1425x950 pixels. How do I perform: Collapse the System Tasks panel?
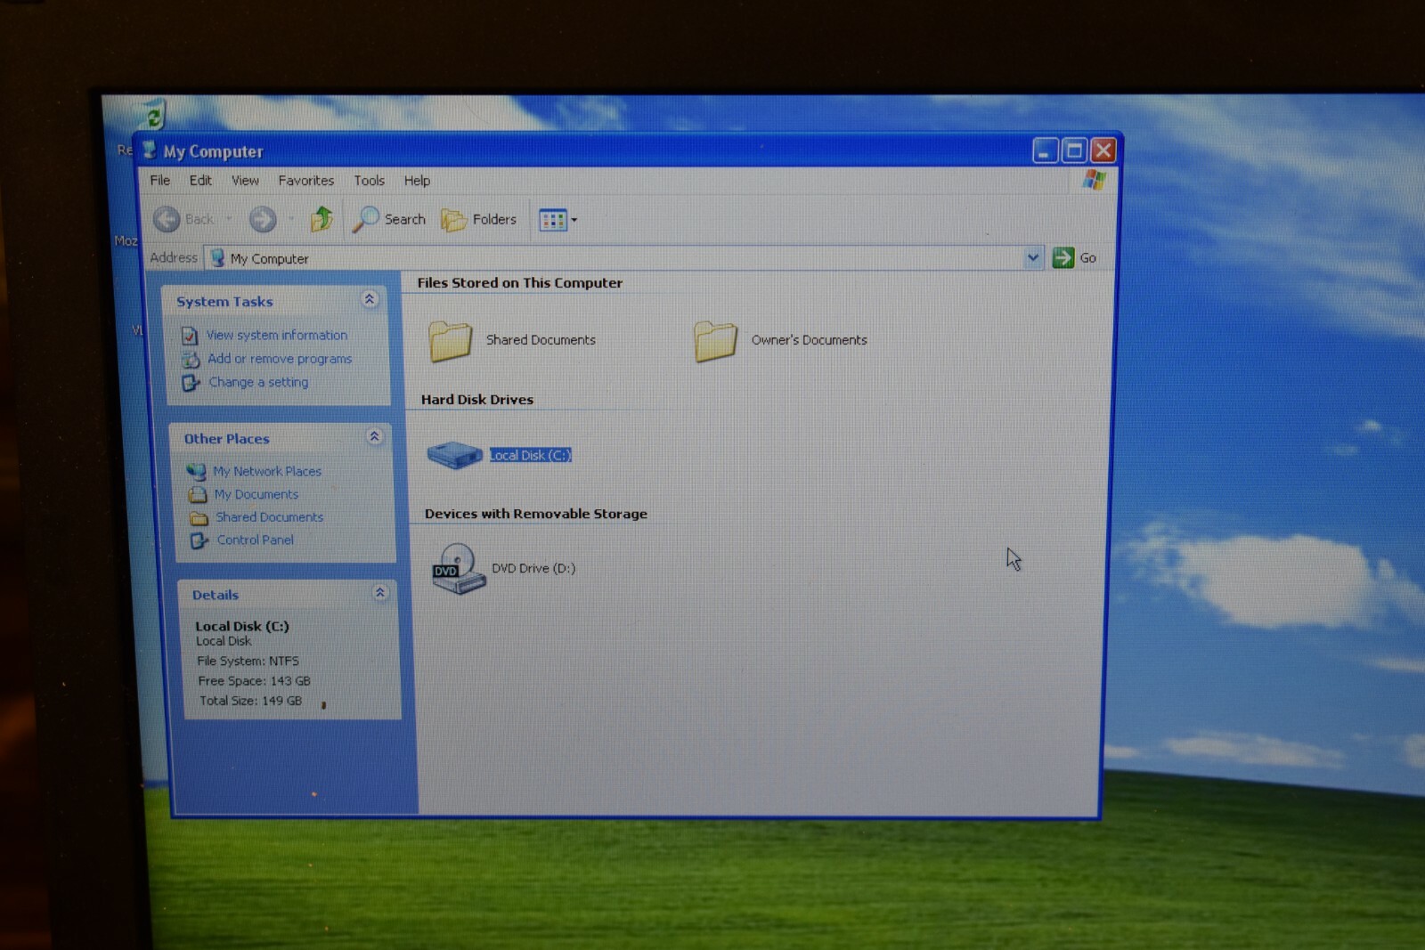(x=370, y=300)
